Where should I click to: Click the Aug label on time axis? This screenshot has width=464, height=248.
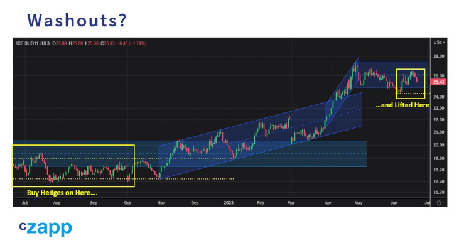[57, 203]
